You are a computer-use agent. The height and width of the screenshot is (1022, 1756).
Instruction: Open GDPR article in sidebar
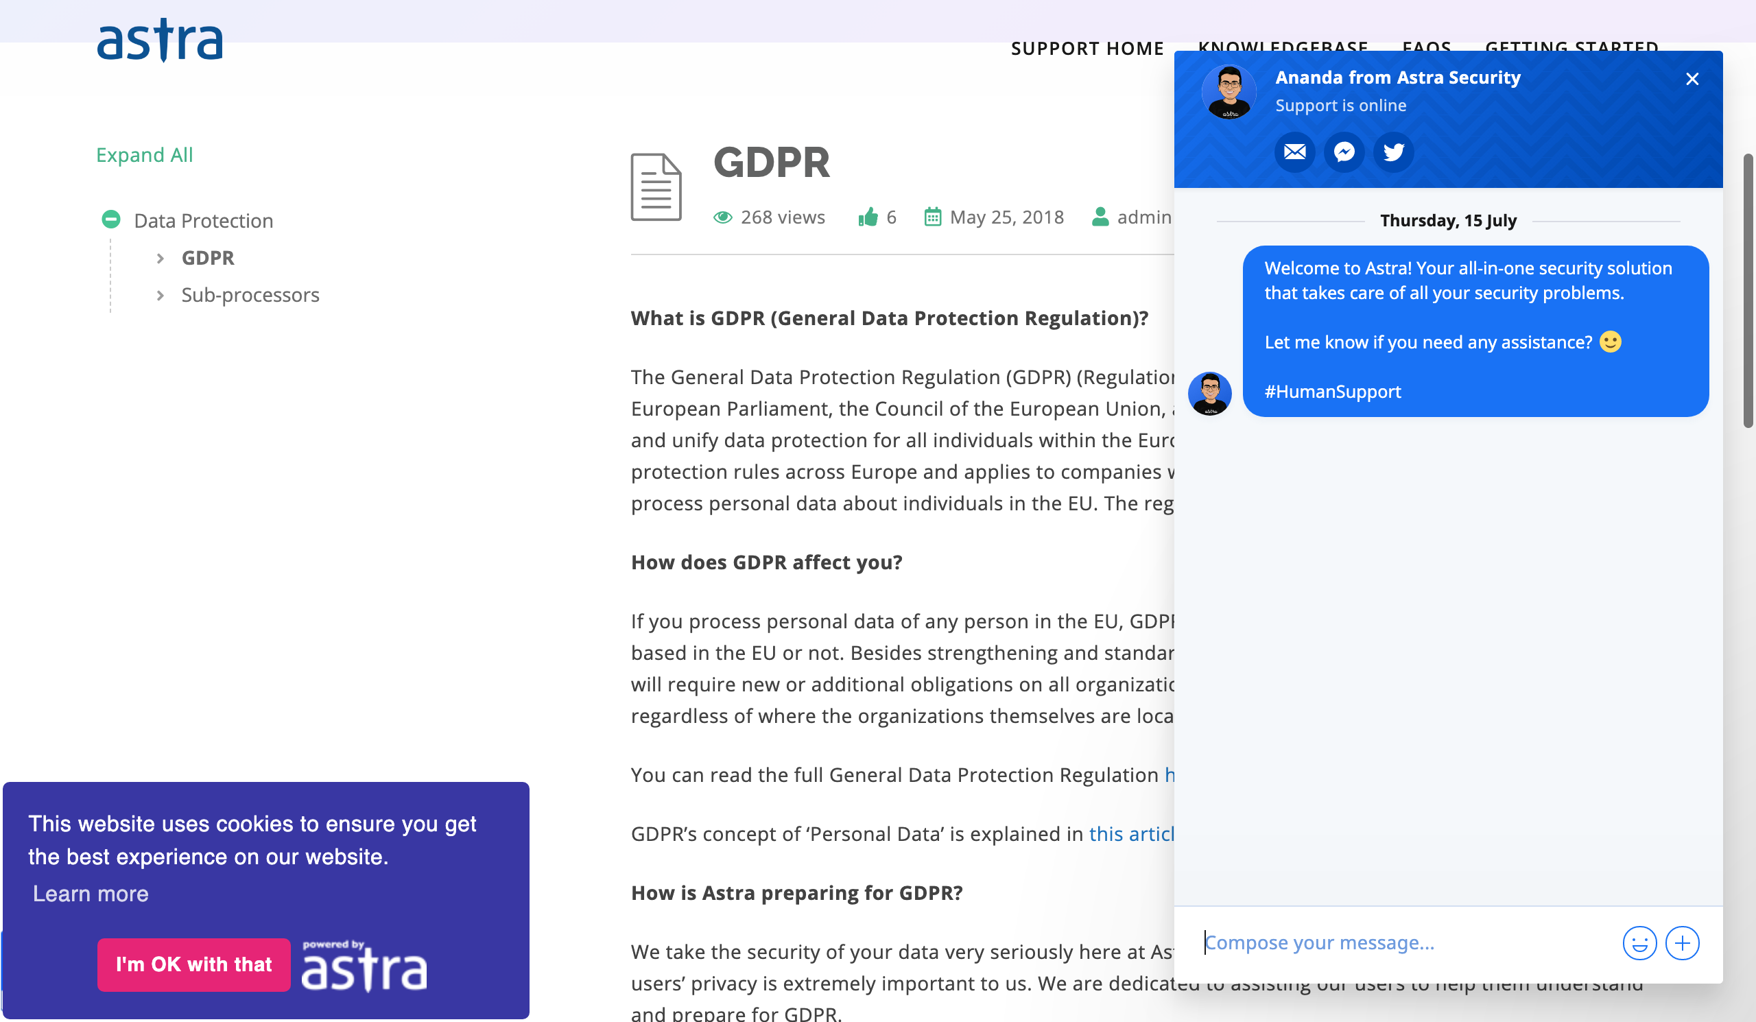[208, 258]
